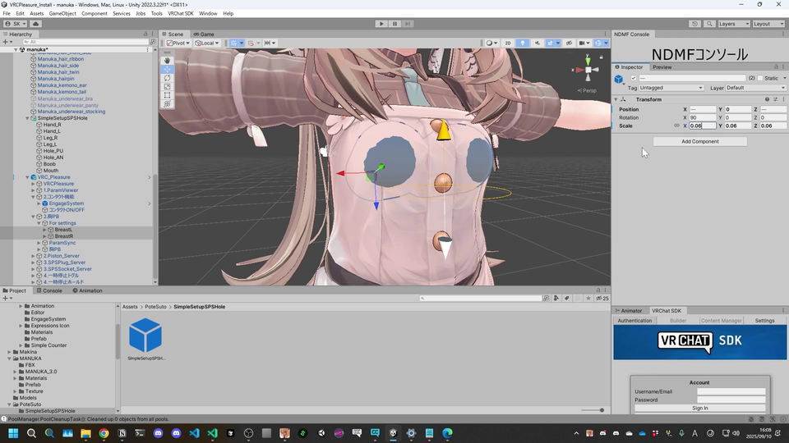Toggle the object active checkbox in Inspector
The image size is (789, 443).
click(x=634, y=79)
